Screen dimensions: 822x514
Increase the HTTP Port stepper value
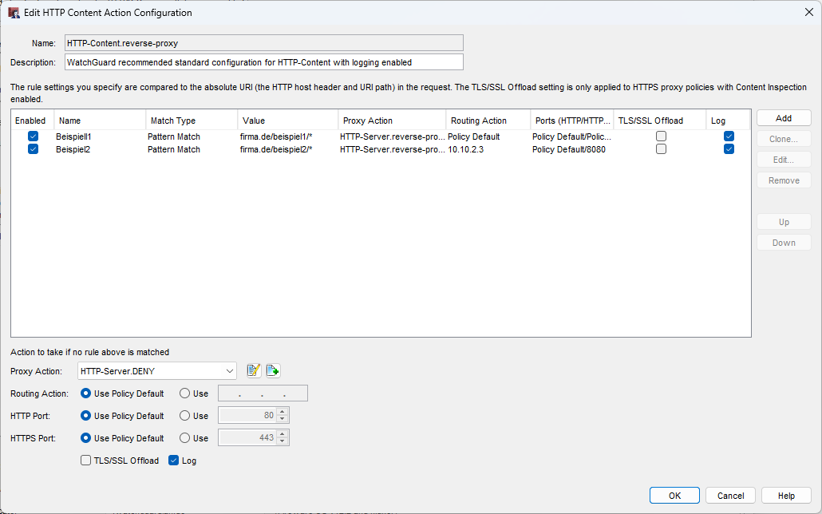tap(283, 412)
